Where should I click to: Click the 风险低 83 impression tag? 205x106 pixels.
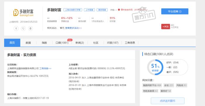tap(182, 85)
